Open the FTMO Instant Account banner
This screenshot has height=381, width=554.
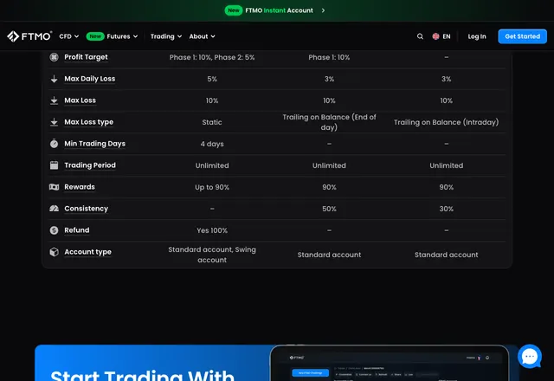(x=275, y=10)
